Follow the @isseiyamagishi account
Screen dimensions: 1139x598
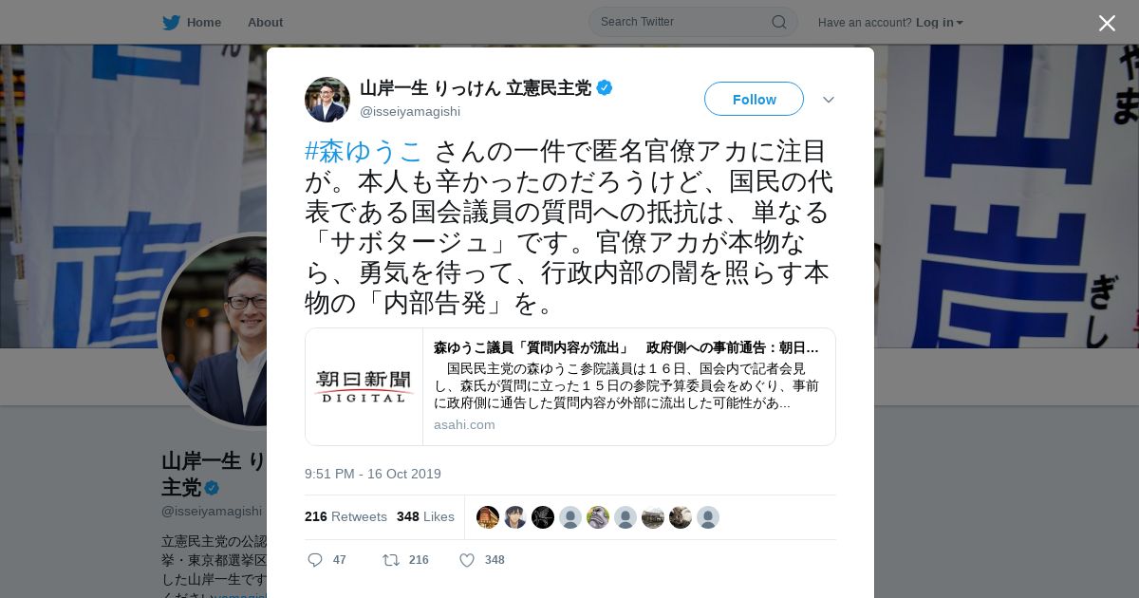click(x=754, y=99)
